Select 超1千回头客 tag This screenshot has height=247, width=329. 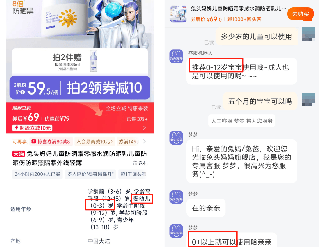tap(133, 174)
